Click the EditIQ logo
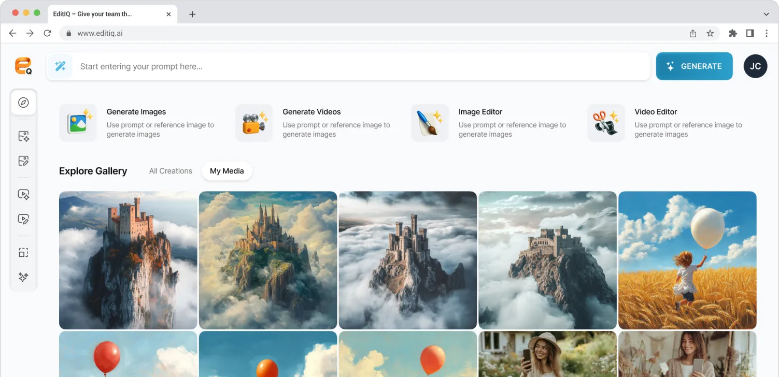Image resolution: width=779 pixels, height=377 pixels. (23, 66)
